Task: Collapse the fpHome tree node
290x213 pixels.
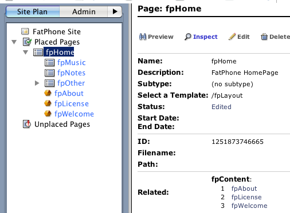Action: [x=25, y=52]
